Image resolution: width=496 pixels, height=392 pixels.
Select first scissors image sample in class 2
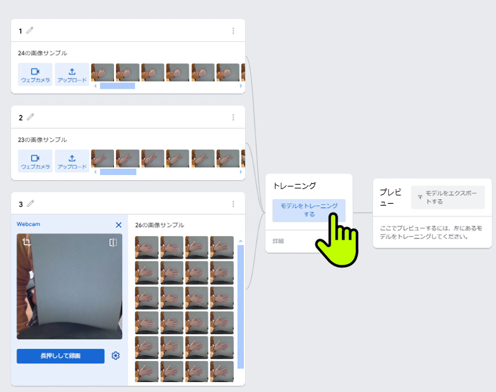[103, 159]
